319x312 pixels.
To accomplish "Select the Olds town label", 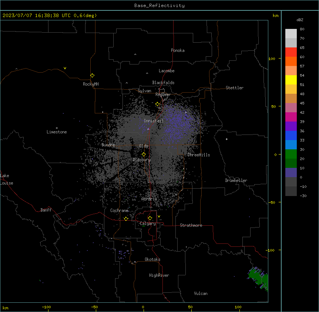I will (x=144, y=146).
